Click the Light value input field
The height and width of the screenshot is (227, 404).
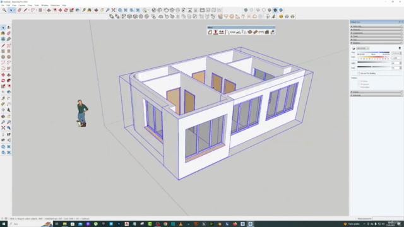(396, 63)
